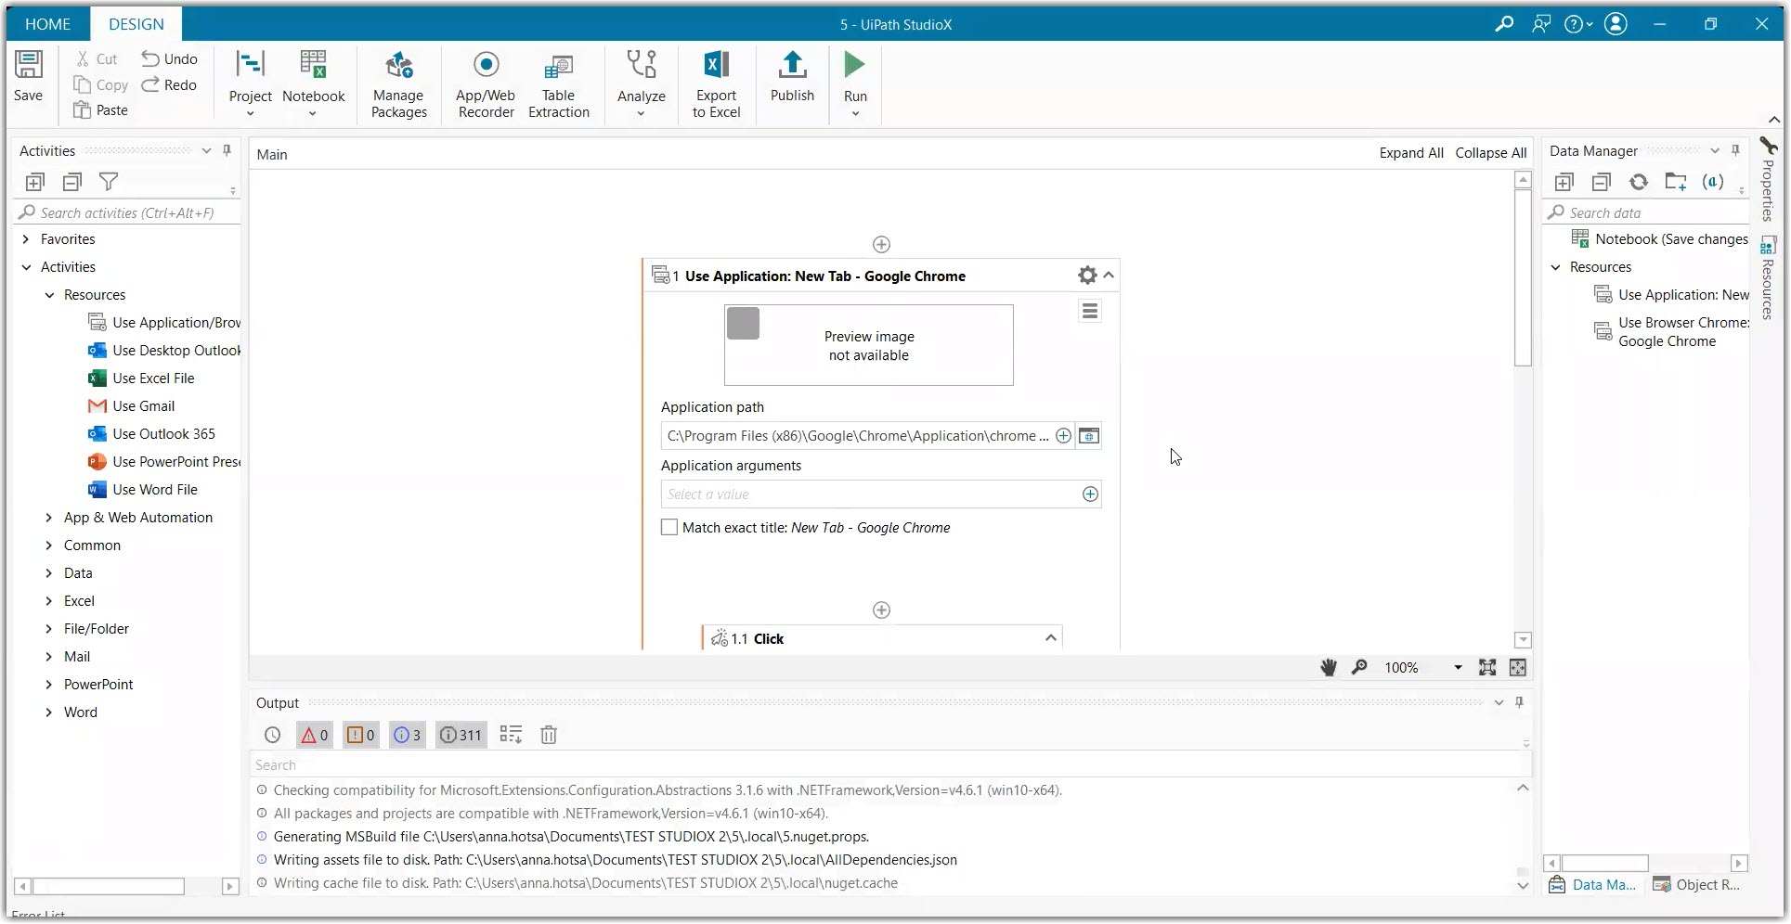This screenshot has width=1791, height=924.
Task: Switch to the Design ribbon tab
Action: (136, 23)
